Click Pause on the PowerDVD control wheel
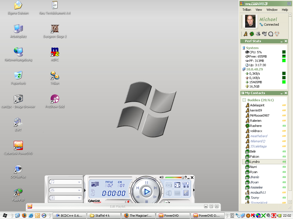 (146, 182)
